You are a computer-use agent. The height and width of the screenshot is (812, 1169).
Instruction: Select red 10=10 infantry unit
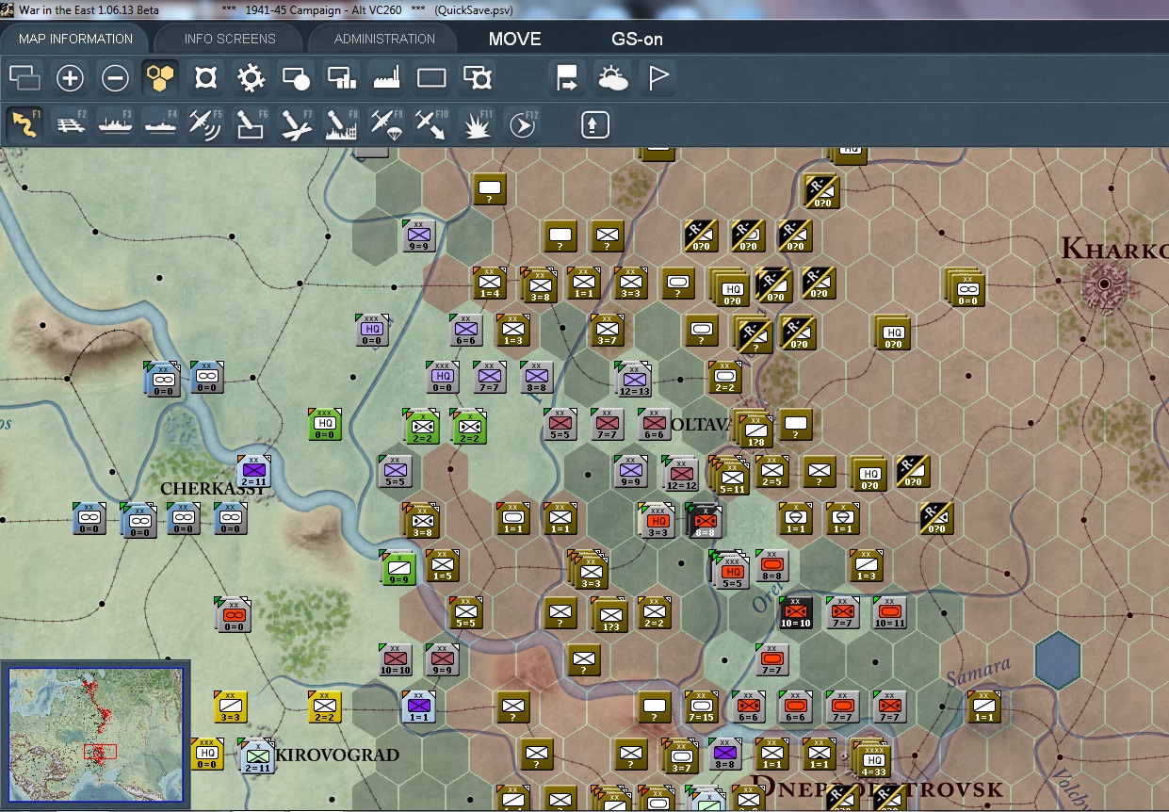tap(395, 659)
